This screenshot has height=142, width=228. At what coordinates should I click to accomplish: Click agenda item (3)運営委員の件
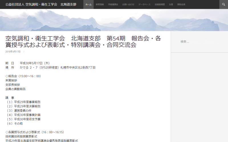(19, 111)
